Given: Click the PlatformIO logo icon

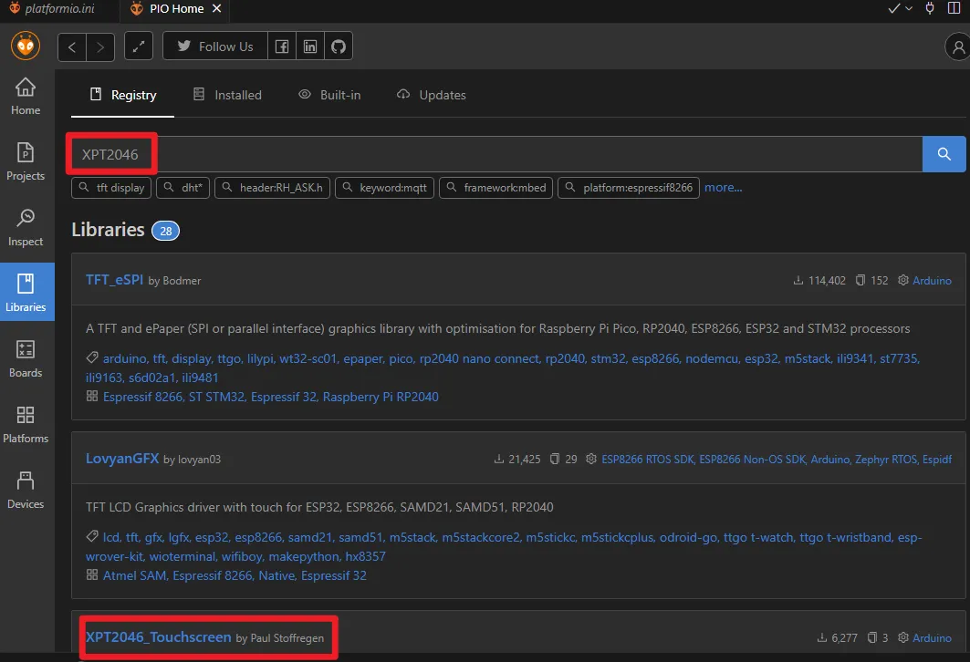Looking at the screenshot, I should [26, 46].
